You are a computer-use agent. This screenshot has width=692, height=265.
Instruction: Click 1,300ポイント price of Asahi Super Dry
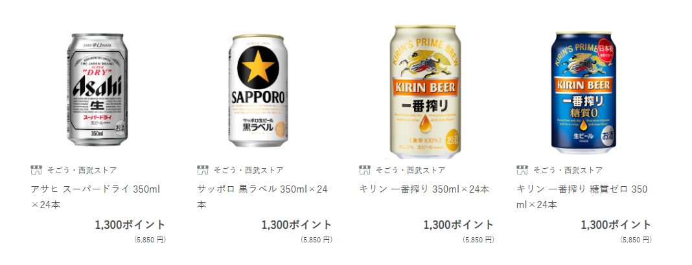[x=130, y=224]
